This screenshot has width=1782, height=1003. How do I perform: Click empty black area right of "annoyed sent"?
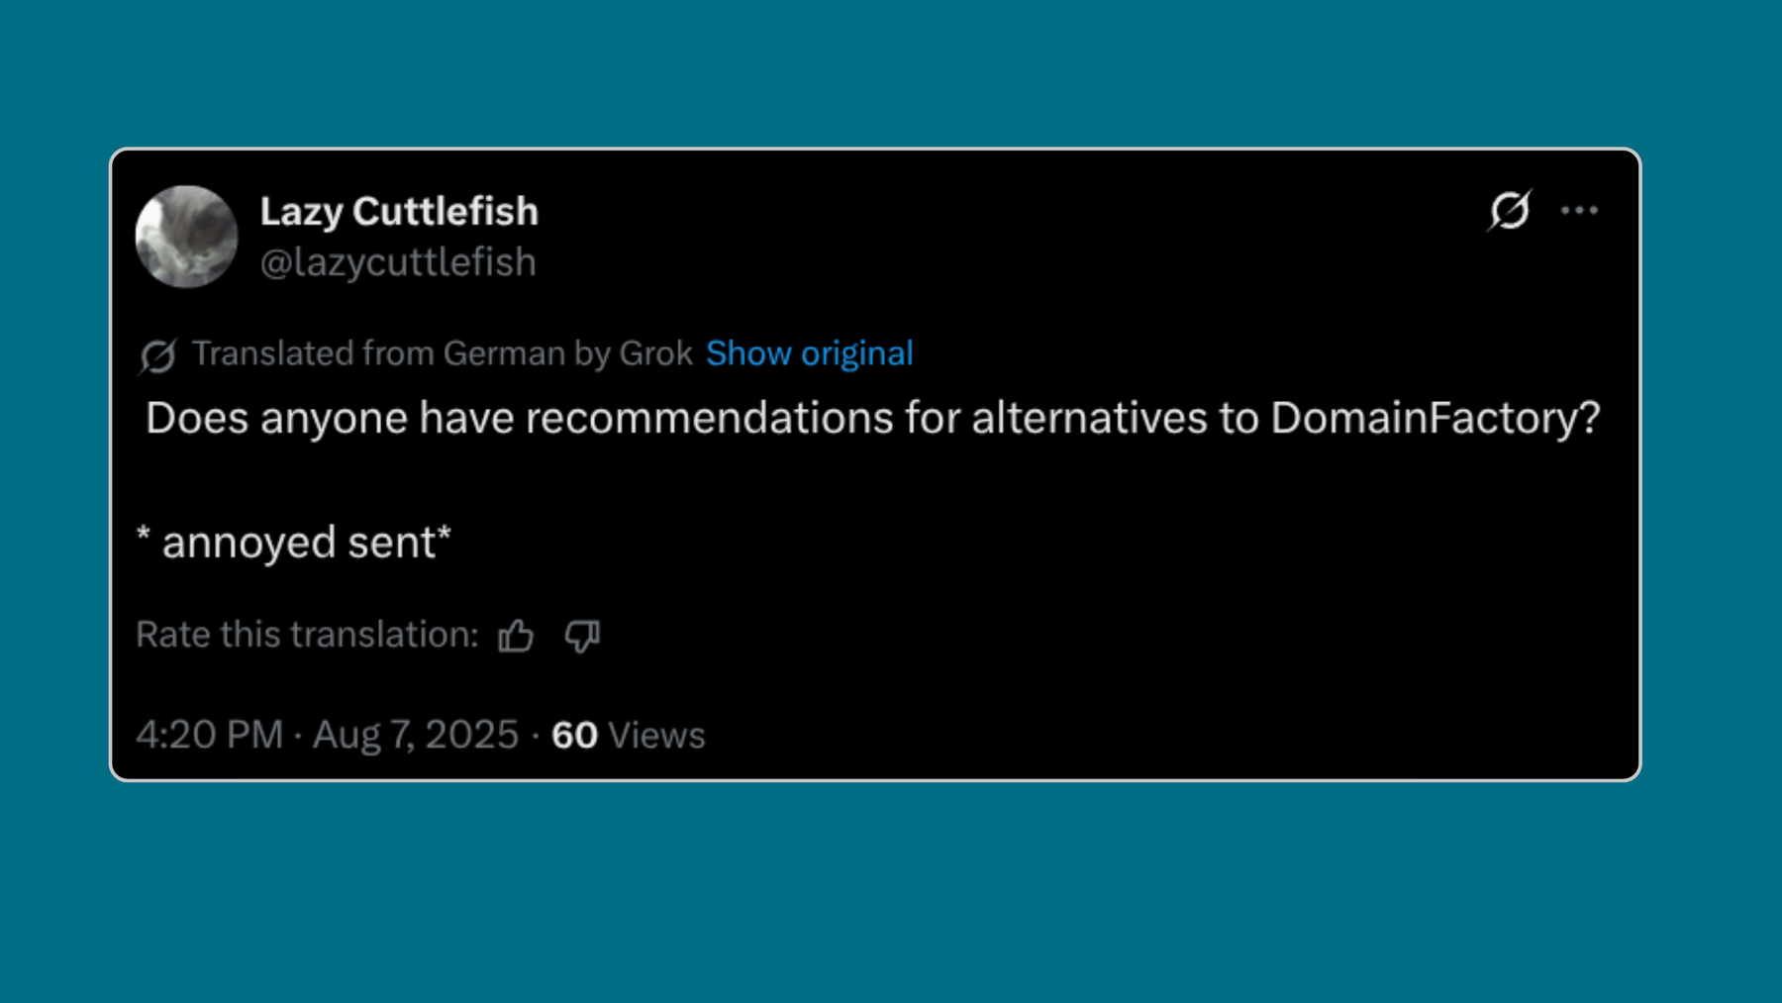click(990, 543)
